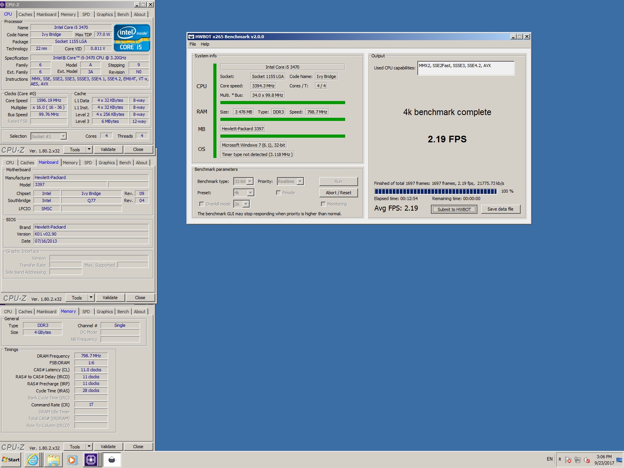The image size is (624, 468).
Task: Open the Windows Start button
Action: [11, 460]
